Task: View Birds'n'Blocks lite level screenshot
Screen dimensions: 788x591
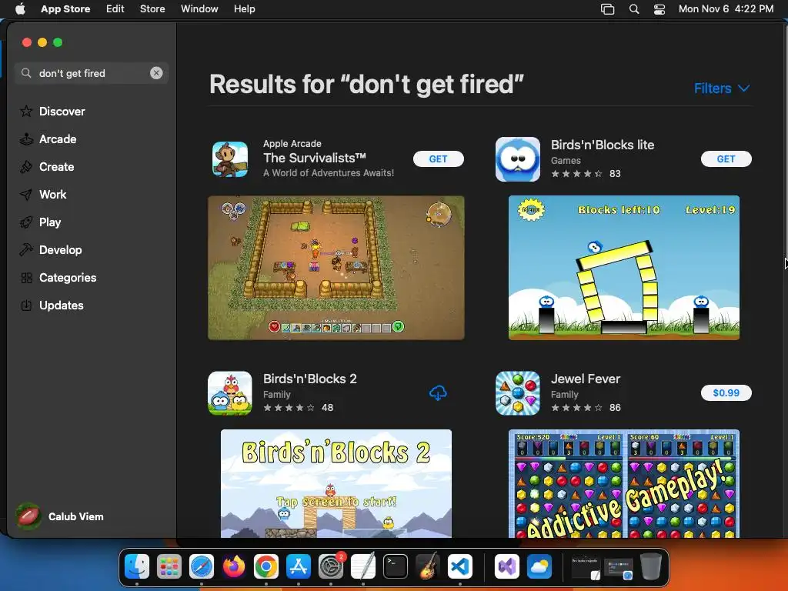Action: point(623,267)
